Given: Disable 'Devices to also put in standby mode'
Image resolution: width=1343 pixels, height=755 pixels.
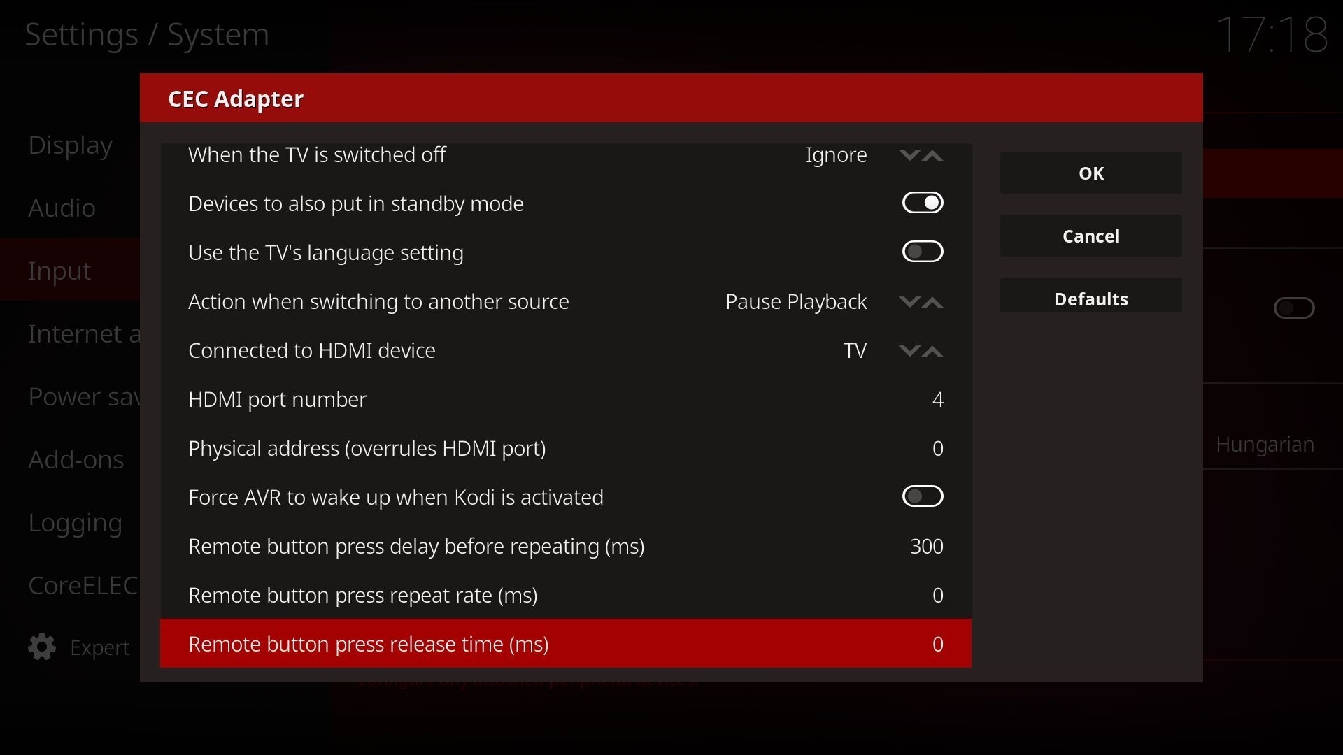Looking at the screenshot, I should tap(923, 203).
